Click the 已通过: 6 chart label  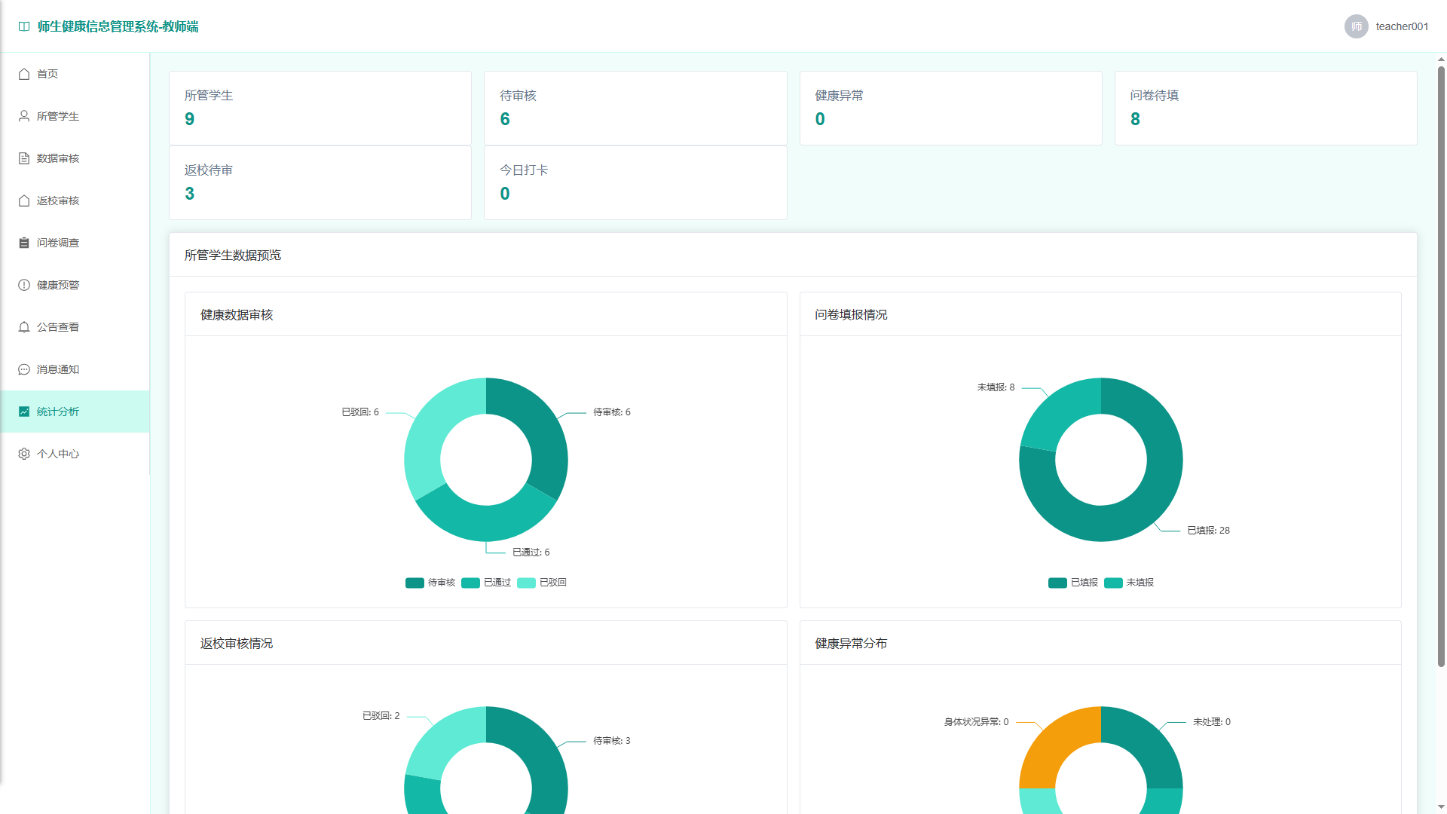pyautogui.click(x=531, y=552)
